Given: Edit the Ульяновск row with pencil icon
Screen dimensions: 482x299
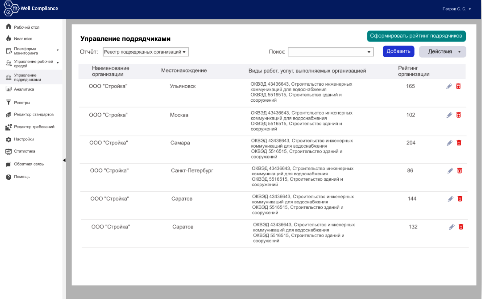Looking at the screenshot, I should pos(449,86).
